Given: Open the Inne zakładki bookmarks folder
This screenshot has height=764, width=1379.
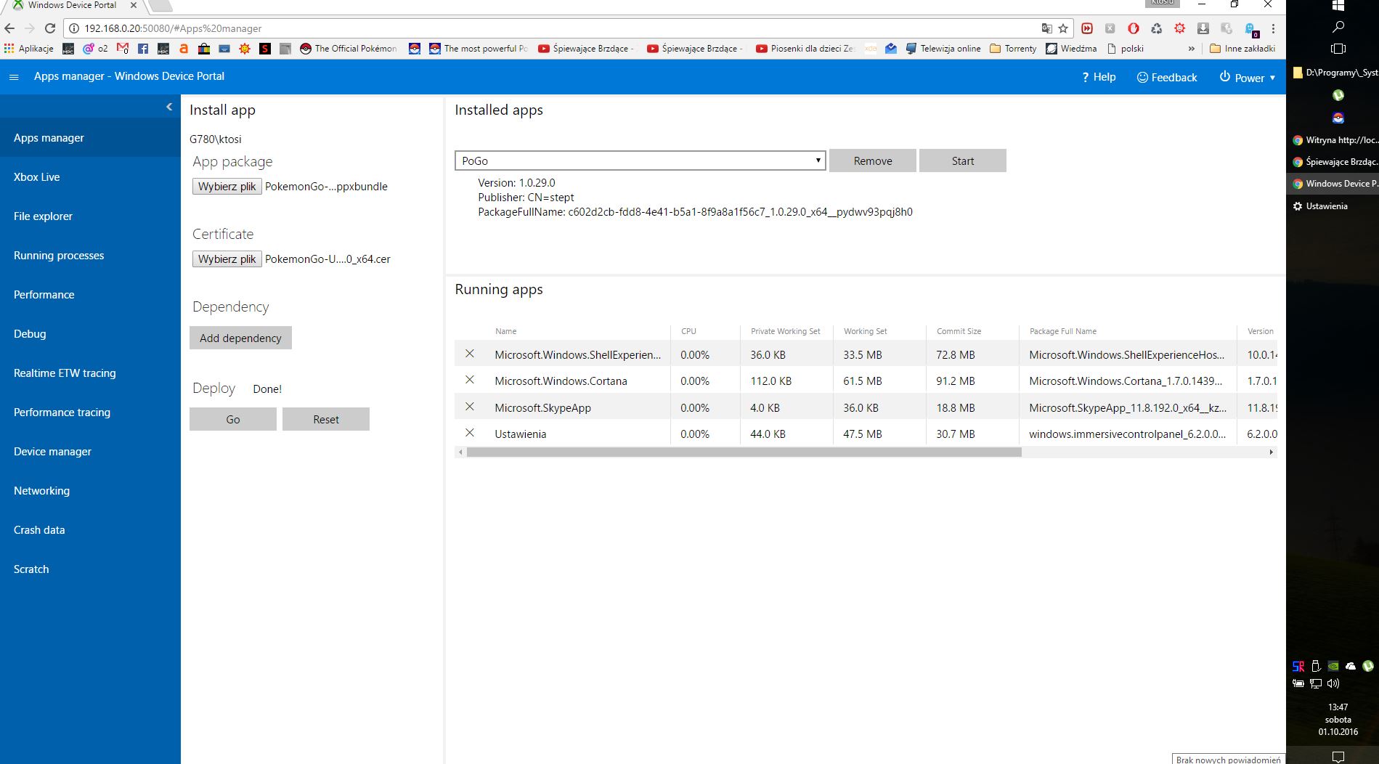Looking at the screenshot, I should point(1242,49).
